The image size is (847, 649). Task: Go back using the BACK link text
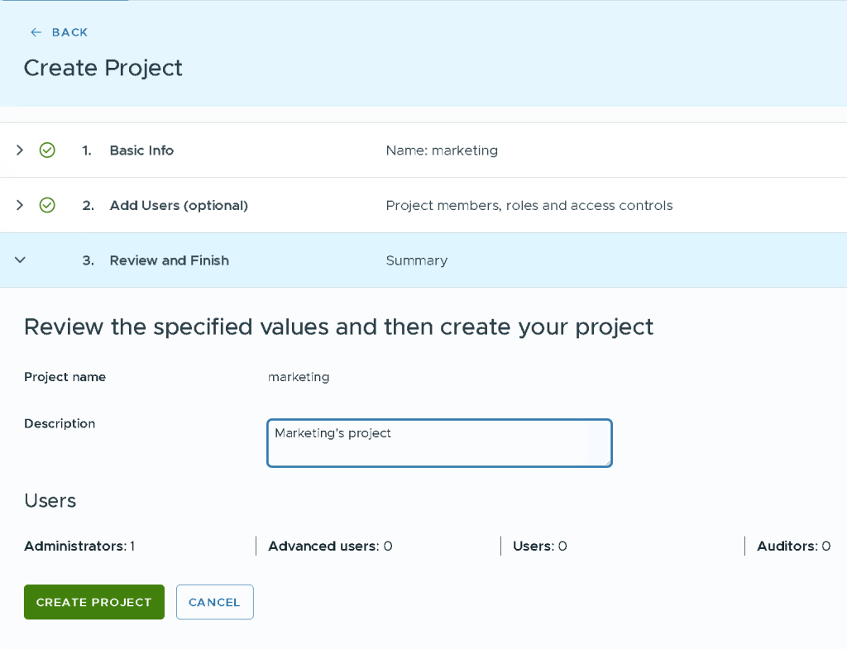69,32
